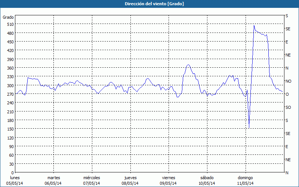
Task: Click the Grado y-axis unit label
Action: pos(8,17)
